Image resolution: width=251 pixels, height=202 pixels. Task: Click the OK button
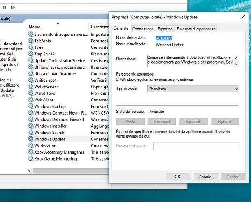[x=177, y=177]
